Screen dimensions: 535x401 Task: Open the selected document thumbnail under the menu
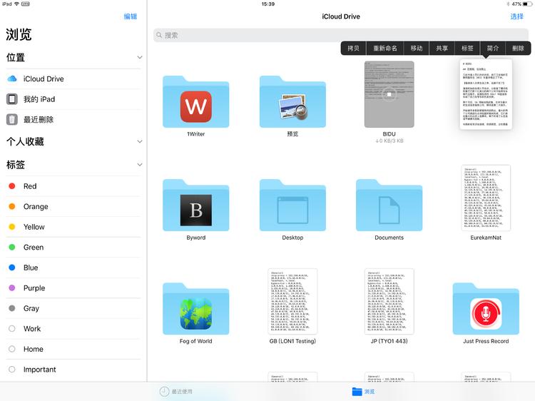486,94
